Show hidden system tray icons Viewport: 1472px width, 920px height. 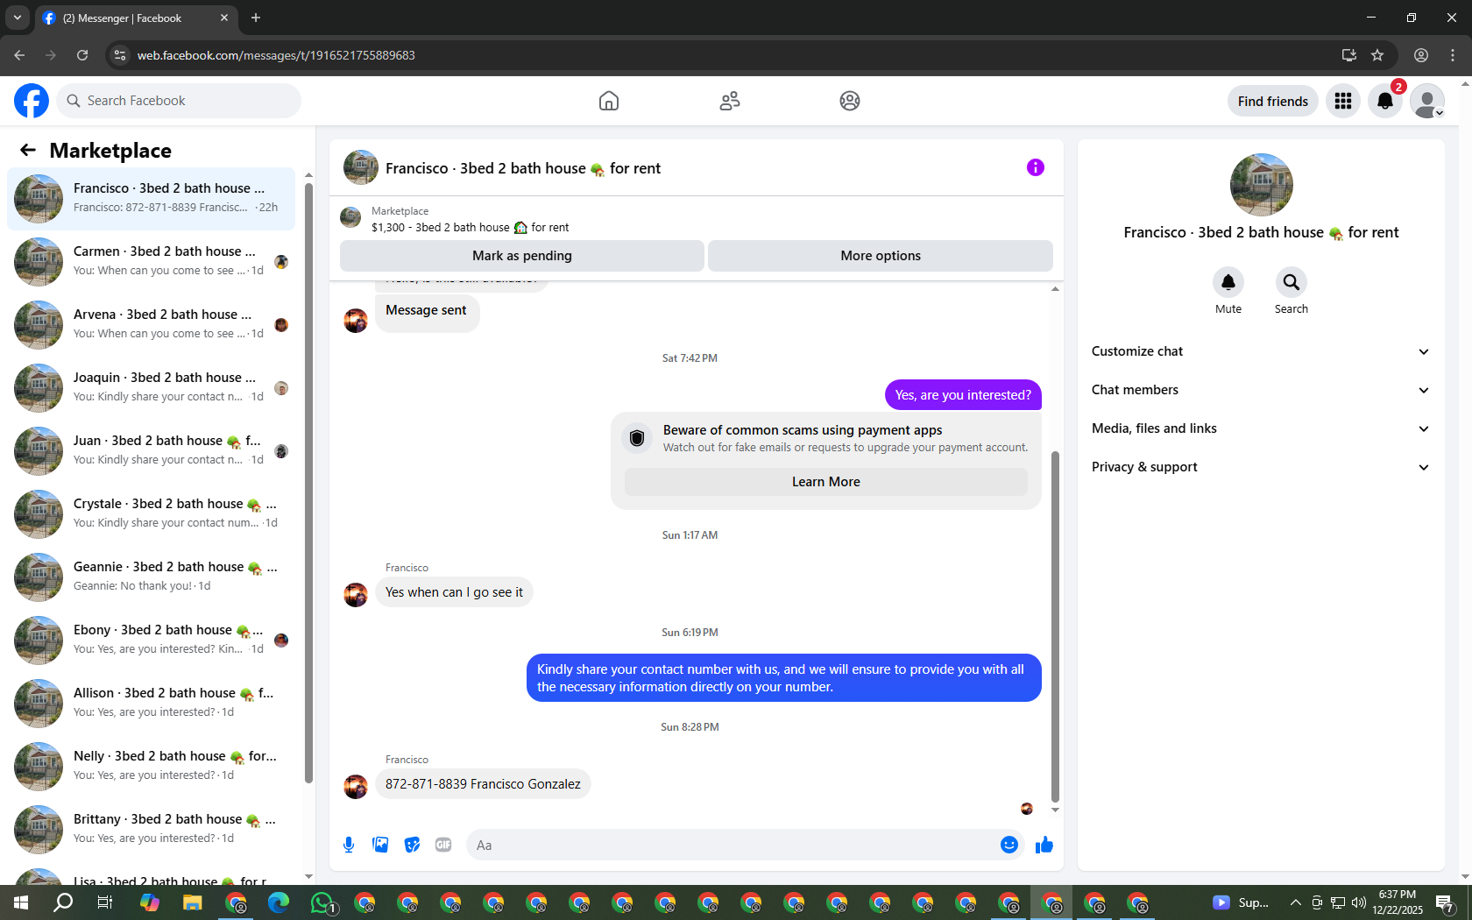click(1295, 902)
